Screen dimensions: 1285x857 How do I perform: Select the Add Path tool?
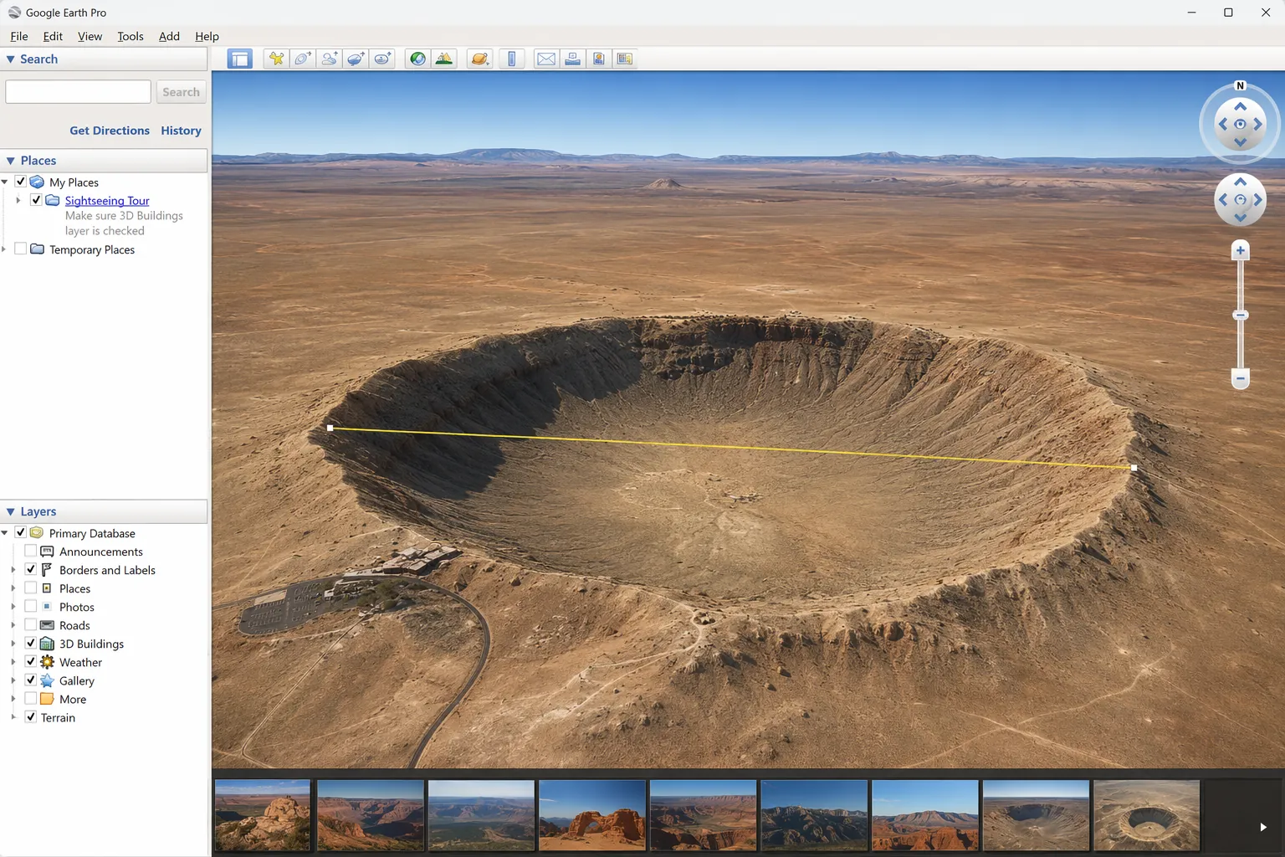point(330,59)
